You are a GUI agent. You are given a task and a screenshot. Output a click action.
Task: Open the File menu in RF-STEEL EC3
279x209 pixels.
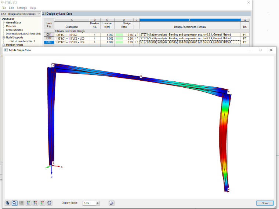pyautogui.click(x=4, y=8)
